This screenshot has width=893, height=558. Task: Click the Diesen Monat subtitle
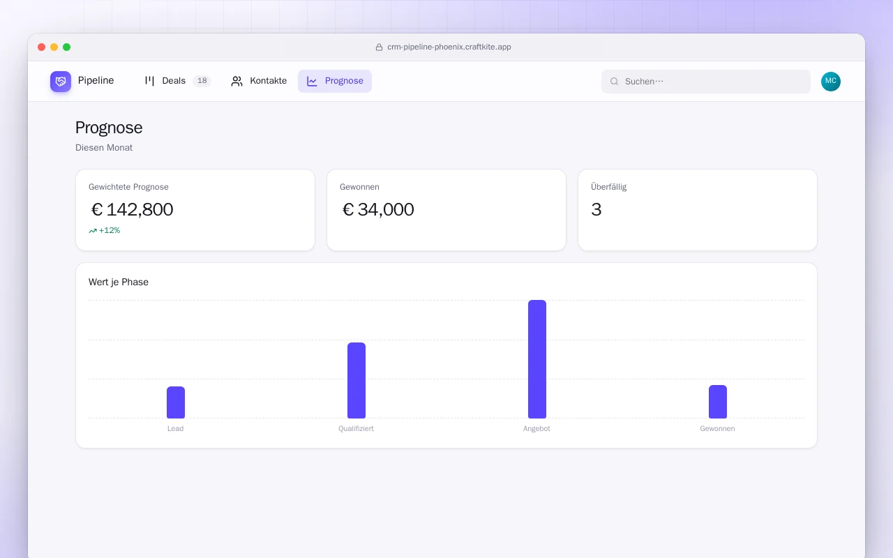(x=104, y=148)
